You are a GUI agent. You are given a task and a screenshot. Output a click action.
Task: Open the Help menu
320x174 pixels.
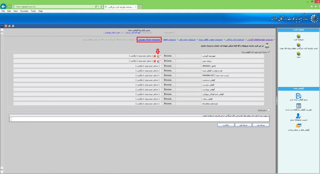pyautogui.click(x=40, y=11)
